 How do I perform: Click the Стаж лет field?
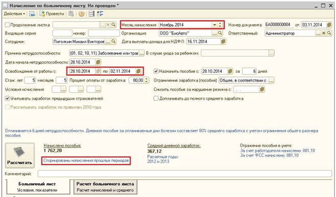pyautogui.click(x=30, y=80)
